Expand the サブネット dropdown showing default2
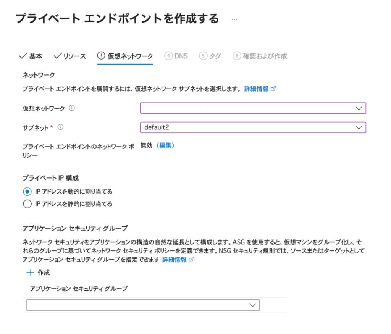The image size is (391, 334). coord(253,127)
